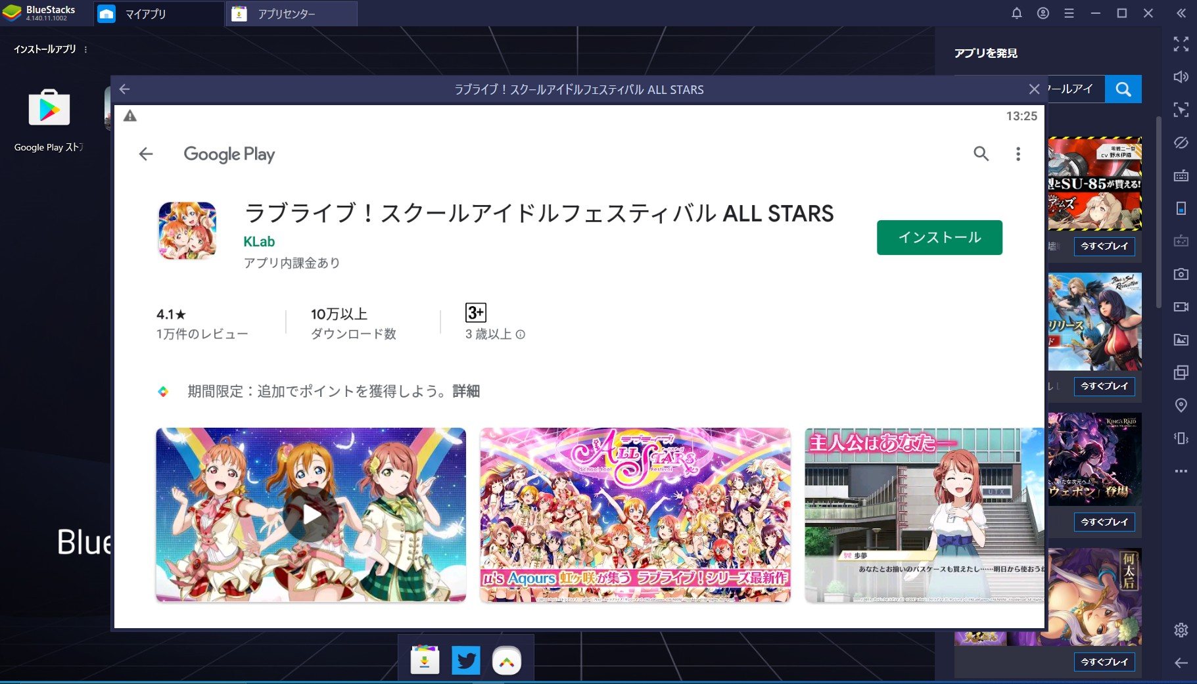Click the green インストール button

pyautogui.click(x=939, y=237)
